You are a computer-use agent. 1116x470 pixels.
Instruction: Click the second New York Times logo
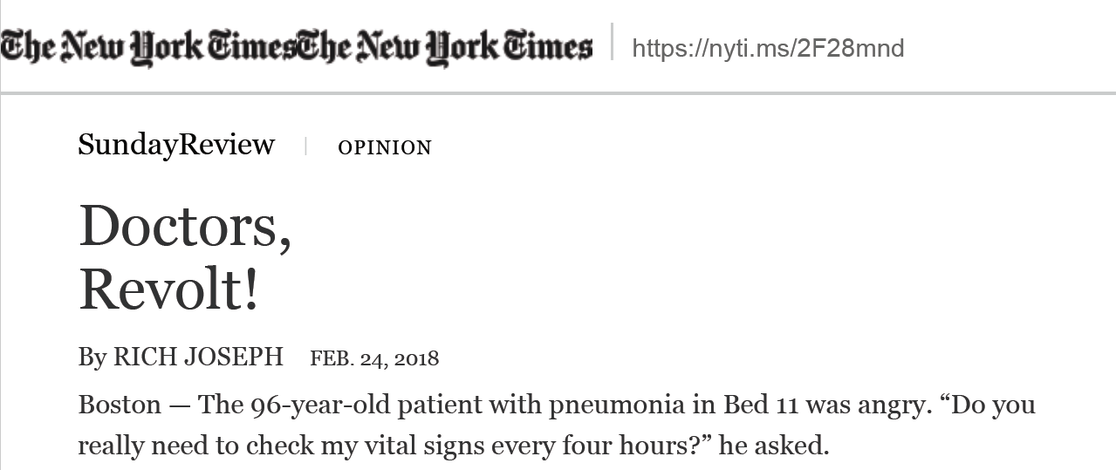coord(445,45)
